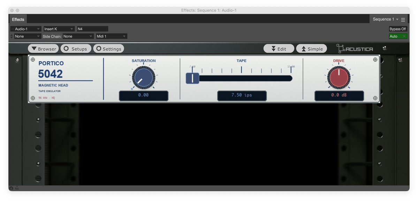Screen dimensions: 418x201
Task: Click the PORTICO 5042 title text
Action: [x=51, y=70]
